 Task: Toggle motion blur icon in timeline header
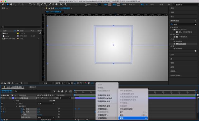(66, 91)
